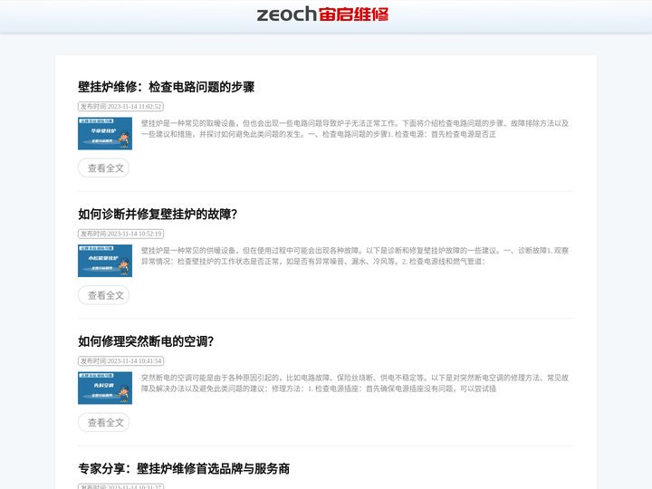The width and height of the screenshot is (652, 489).
Task: Click 查看全文 under the 诊断并修复壁挂炉 article
Action: pyautogui.click(x=103, y=295)
